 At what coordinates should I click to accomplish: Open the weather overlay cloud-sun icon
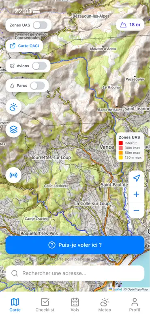pos(13,107)
